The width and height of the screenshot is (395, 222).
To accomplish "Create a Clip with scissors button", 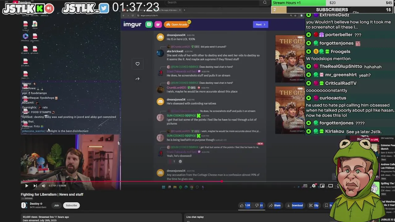I will click(x=314, y=205).
